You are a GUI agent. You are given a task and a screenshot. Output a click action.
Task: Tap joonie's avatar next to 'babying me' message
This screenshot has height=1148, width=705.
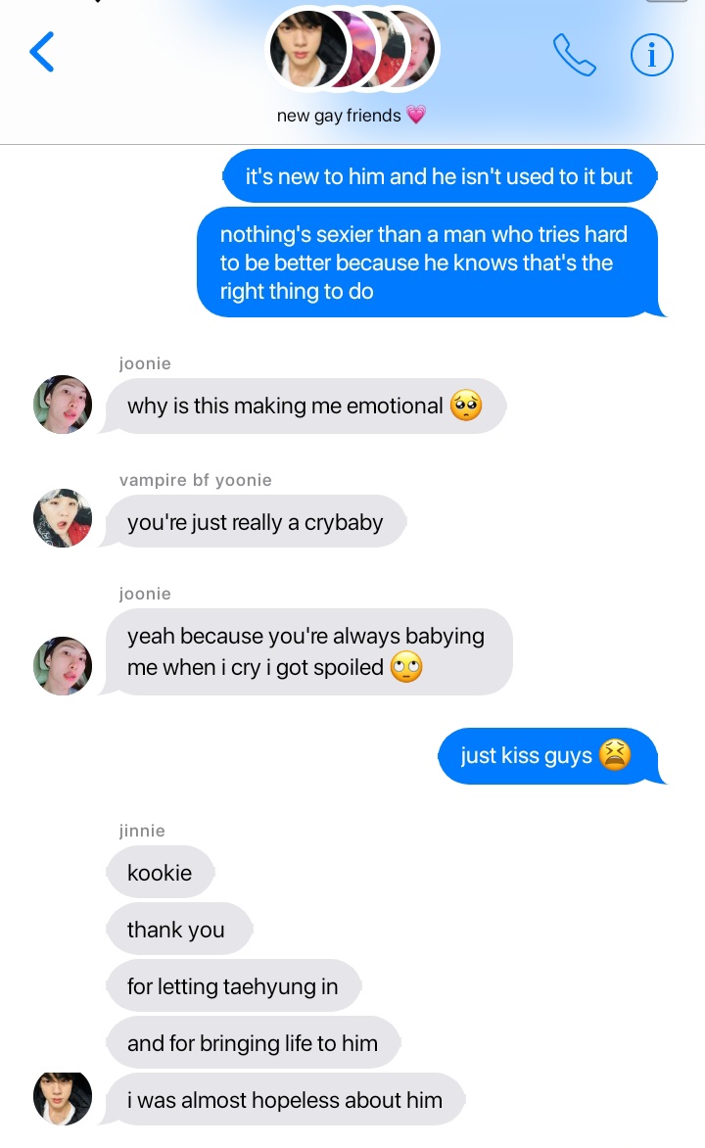coord(63,665)
